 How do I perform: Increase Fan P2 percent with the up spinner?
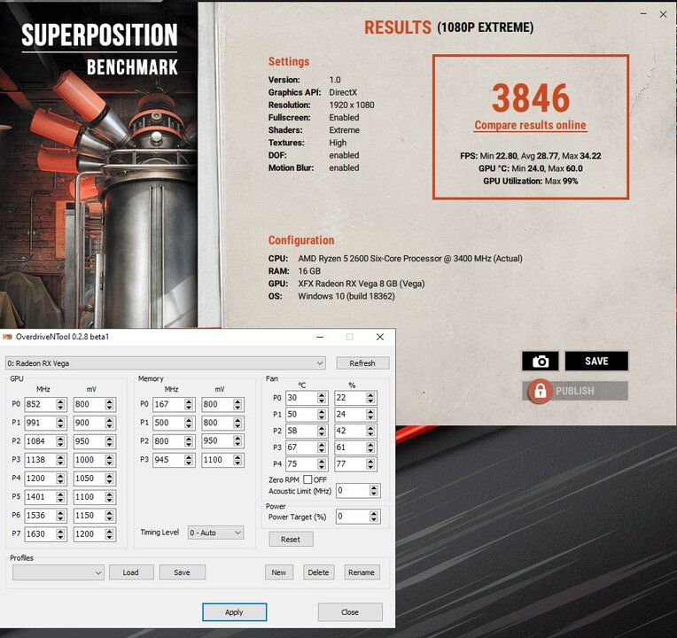point(370,427)
